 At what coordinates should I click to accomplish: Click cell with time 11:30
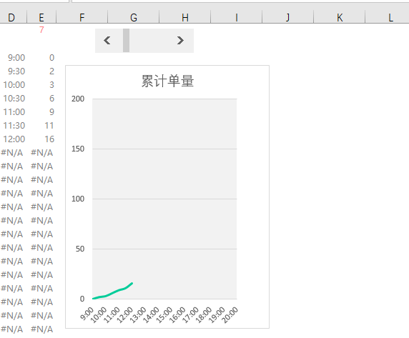pos(14,125)
